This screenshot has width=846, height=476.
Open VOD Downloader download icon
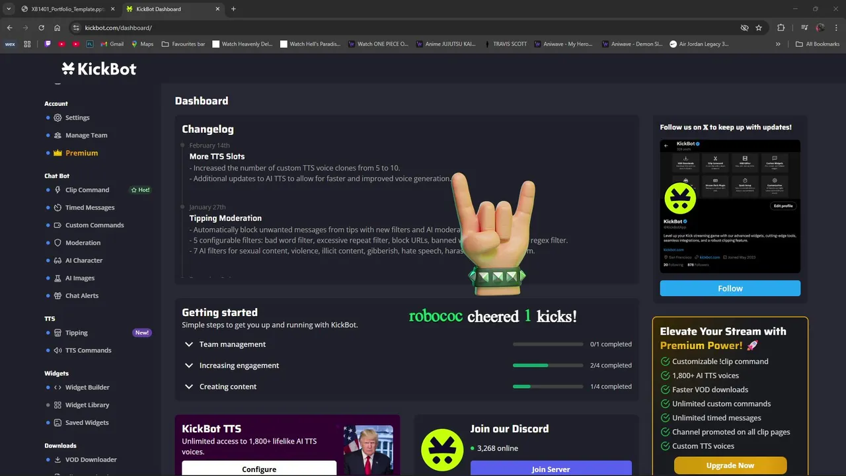tap(58, 459)
